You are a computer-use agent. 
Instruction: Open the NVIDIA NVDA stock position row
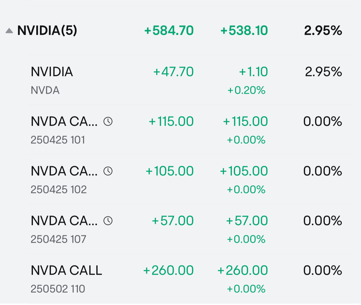click(190, 80)
